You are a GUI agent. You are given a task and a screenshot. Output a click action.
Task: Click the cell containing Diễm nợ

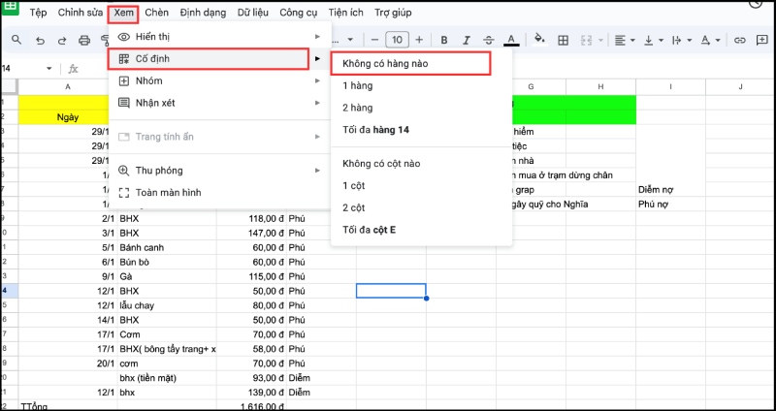(x=670, y=189)
